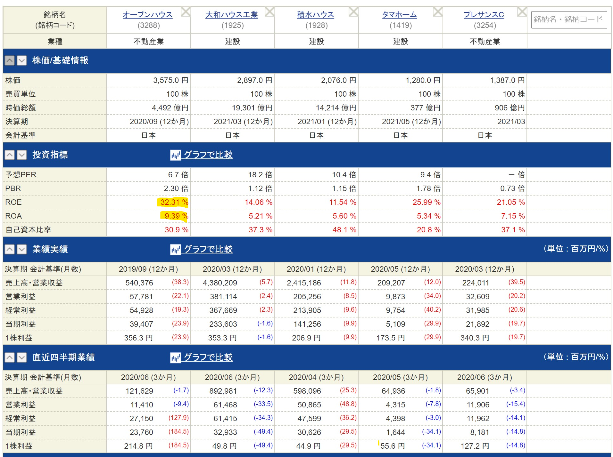This screenshot has height=457, width=613.
Task: Open 大和ハウス工業 stock link
Action: [x=232, y=15]
